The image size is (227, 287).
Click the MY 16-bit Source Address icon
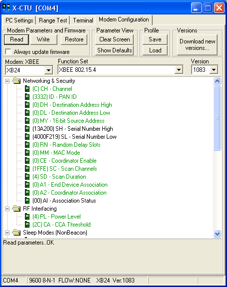click(27, 121)
